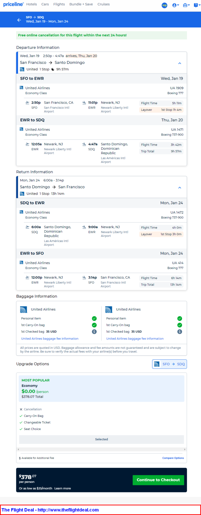201x515 pixels.
Task: Click right 1st Checked bag dollar icon
Action: [179, 332]
